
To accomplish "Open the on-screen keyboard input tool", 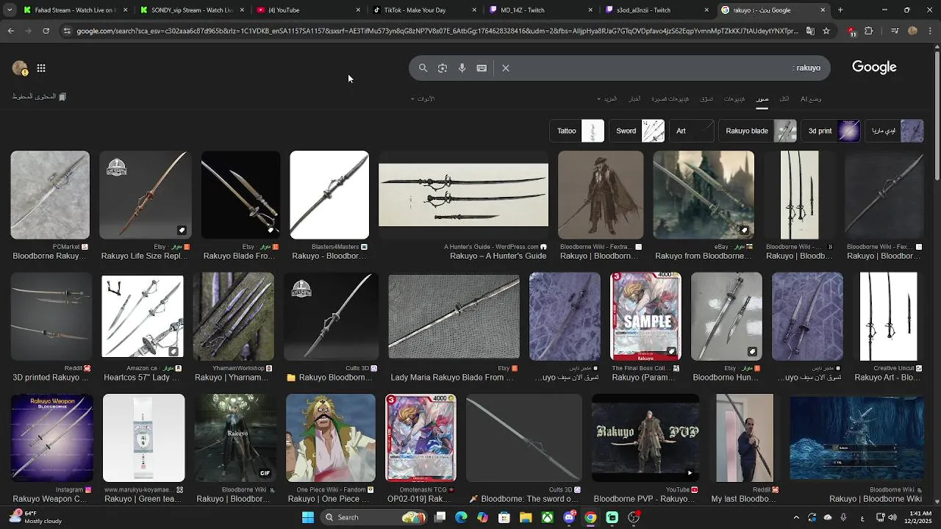I will [482, 68].
